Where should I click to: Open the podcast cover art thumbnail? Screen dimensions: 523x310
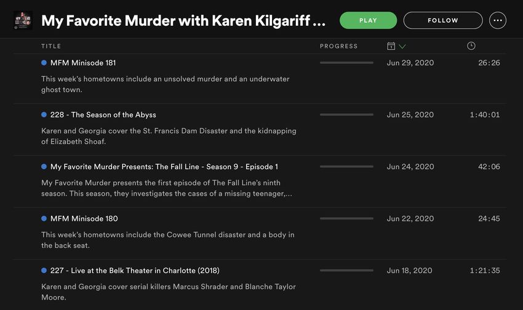[23, 20]
